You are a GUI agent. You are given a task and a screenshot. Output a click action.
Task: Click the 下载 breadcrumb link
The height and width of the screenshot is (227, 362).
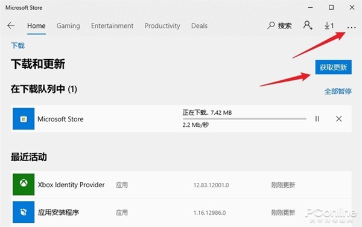coord(17,45)
